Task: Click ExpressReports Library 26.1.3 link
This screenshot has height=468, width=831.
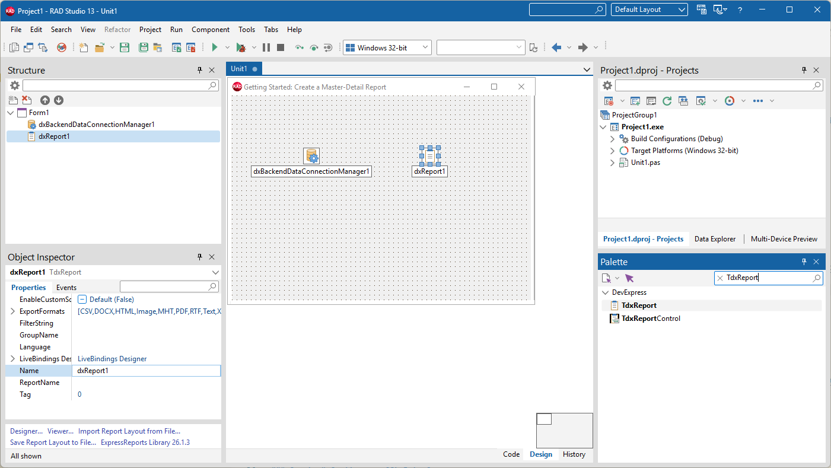Action: (145, 442)
